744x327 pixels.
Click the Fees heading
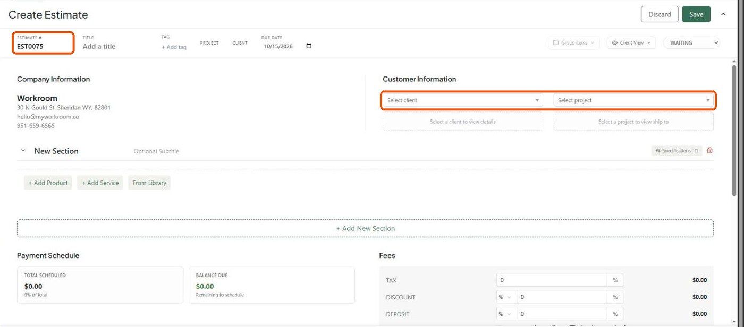387,255
